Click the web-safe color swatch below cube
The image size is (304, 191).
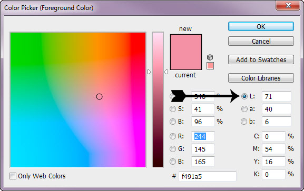pos(210,66)
